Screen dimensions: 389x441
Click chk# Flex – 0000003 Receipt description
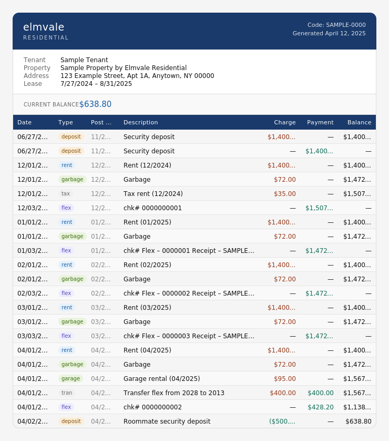[x=189, y=336]
